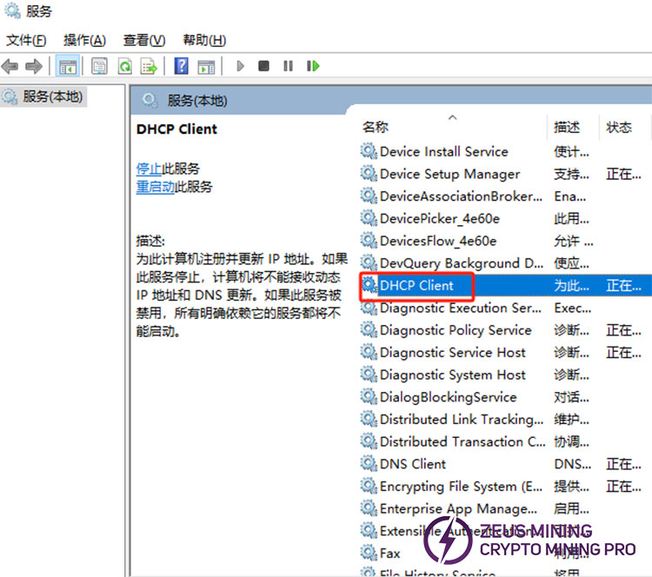Open the Properties toolbar icon
Image resolution: width=652 pixels, height=577 pixels.
click(99, 66)
